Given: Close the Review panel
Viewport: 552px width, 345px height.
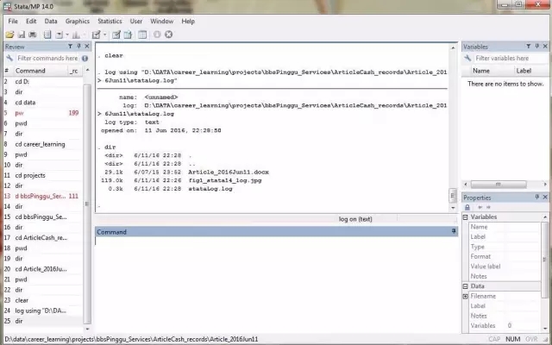Looking at the screenshot, I should pos(87,47).
